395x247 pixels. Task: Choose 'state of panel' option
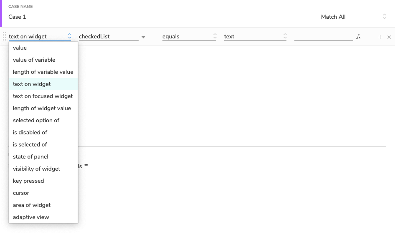(x=30, y=157)
